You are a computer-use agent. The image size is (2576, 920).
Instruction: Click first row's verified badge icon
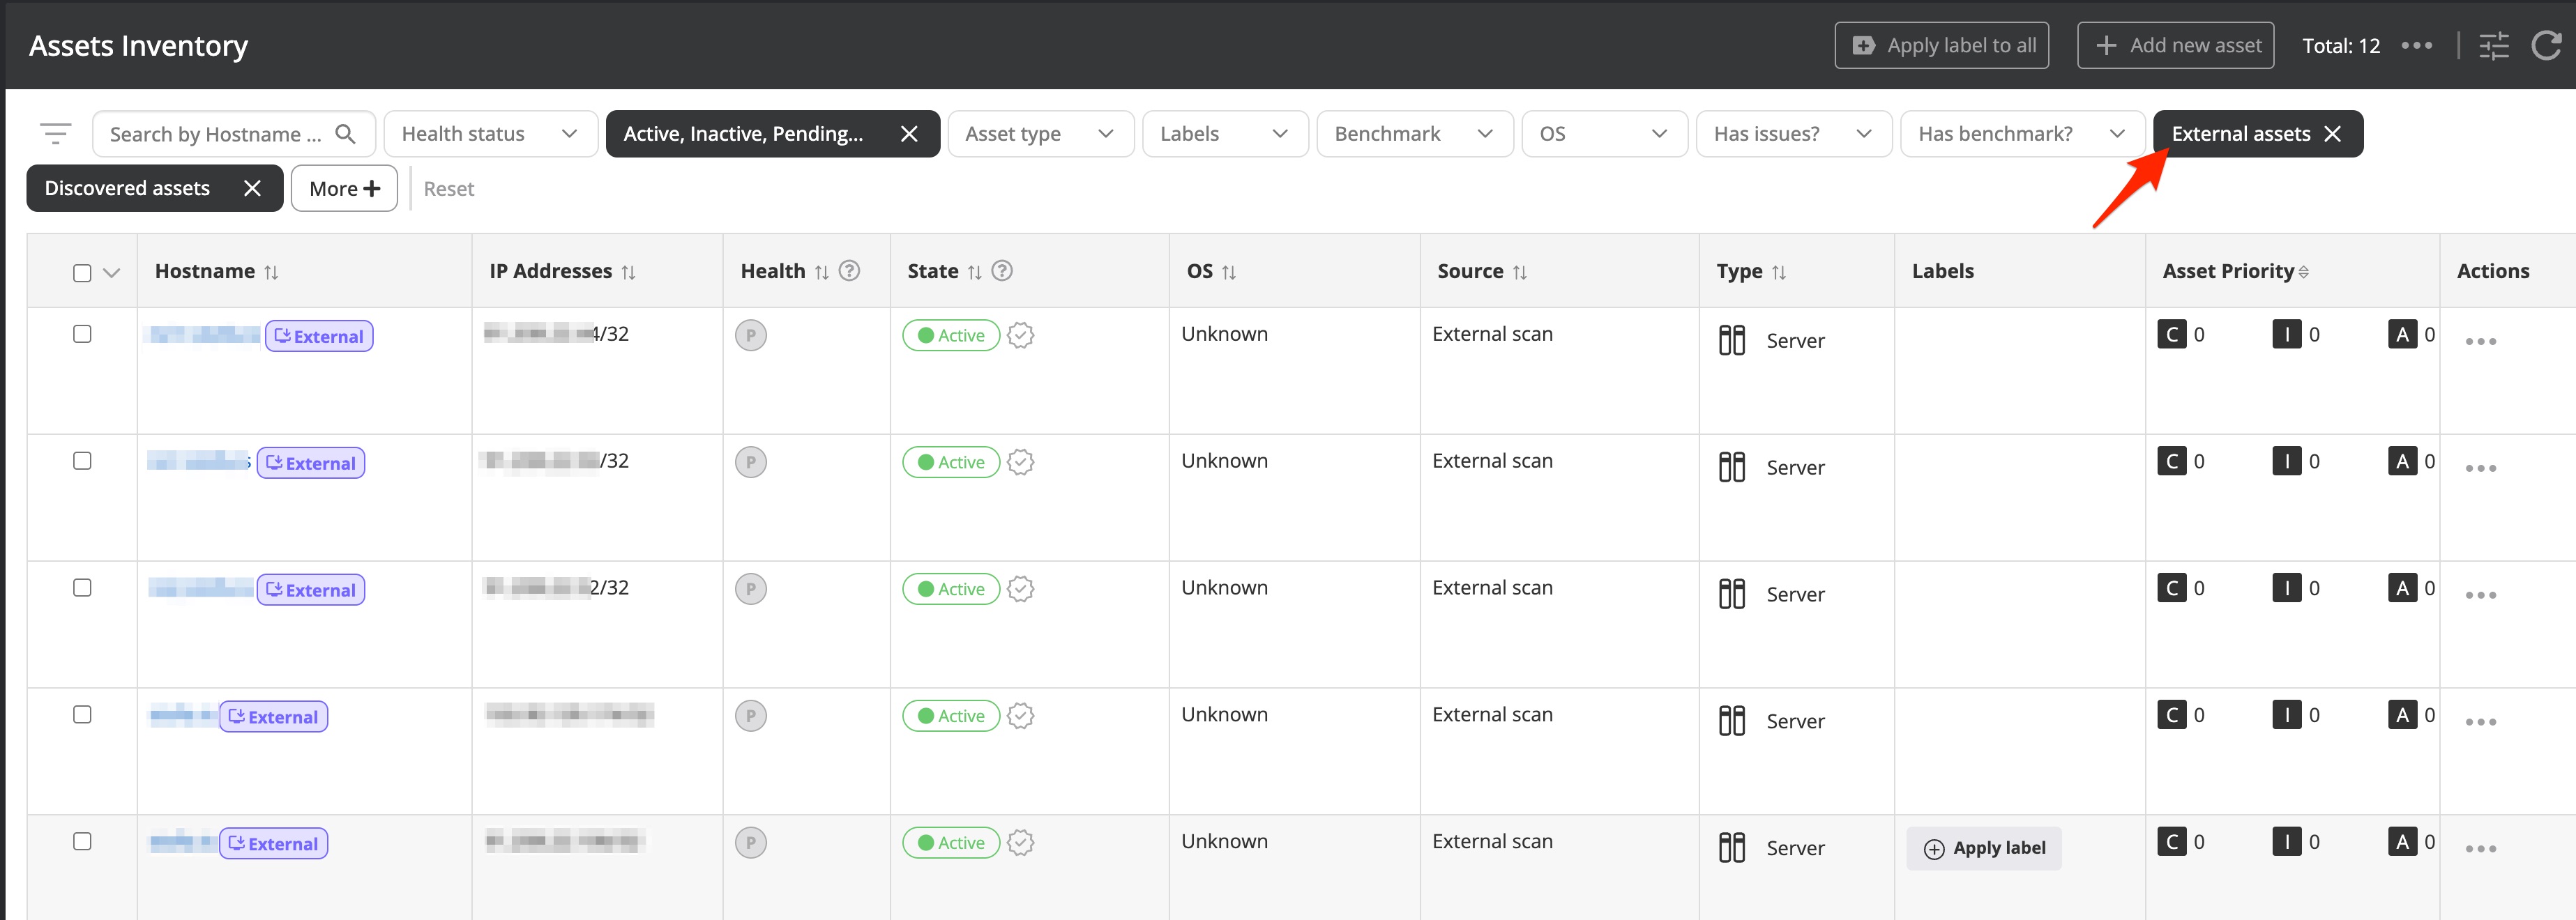pyautogui.click(x=1020, y=335)
